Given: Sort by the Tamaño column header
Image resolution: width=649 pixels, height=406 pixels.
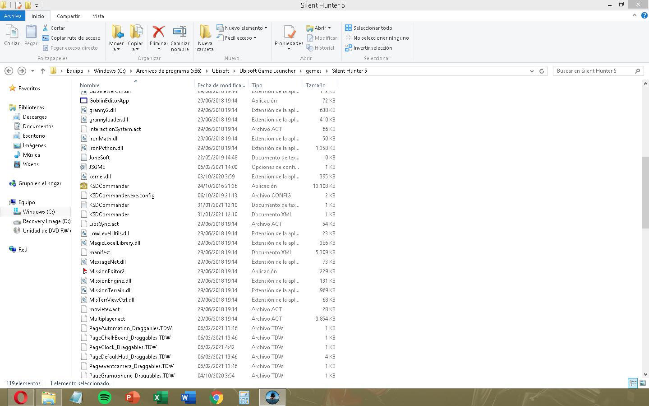Looking at the screenshot, I should pyautogui.click(x=315, y=85).
